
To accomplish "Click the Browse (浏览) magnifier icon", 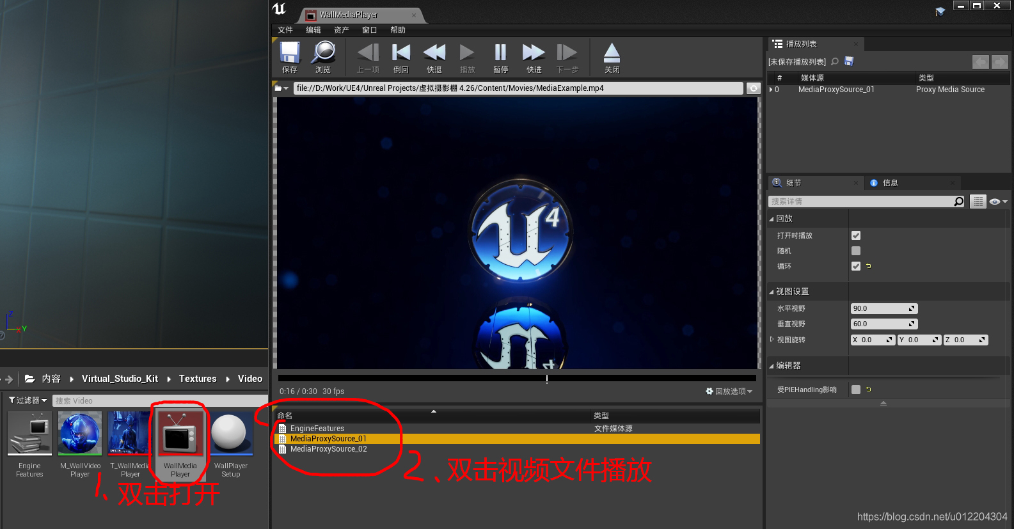I will click(323, 58).
